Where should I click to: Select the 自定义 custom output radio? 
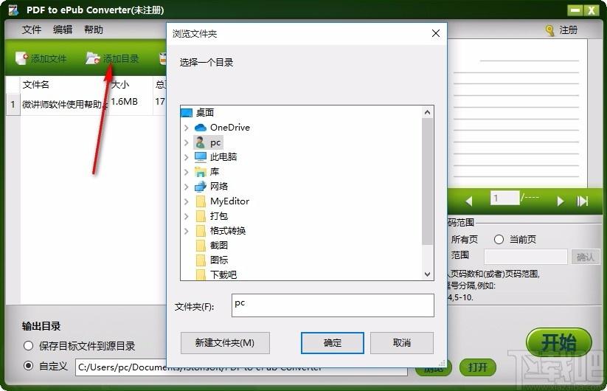point(28,365)
